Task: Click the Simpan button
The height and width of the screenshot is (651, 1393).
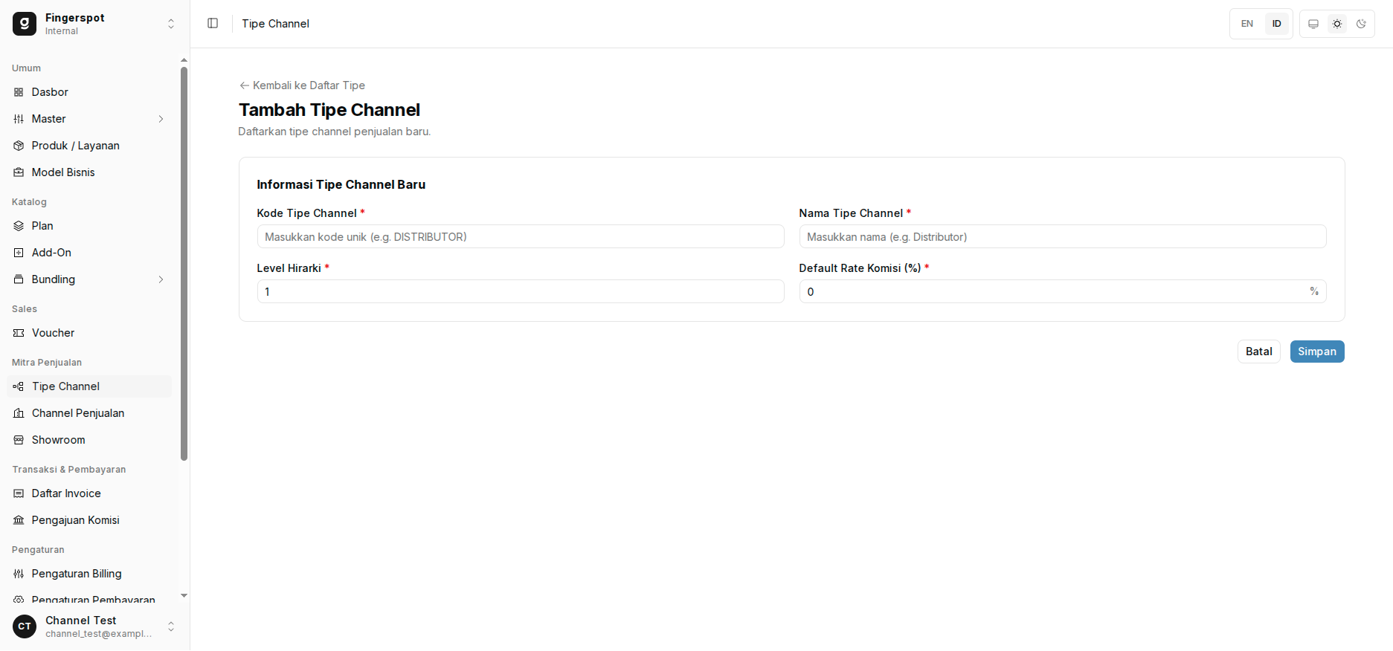Action: (1316, 352)
